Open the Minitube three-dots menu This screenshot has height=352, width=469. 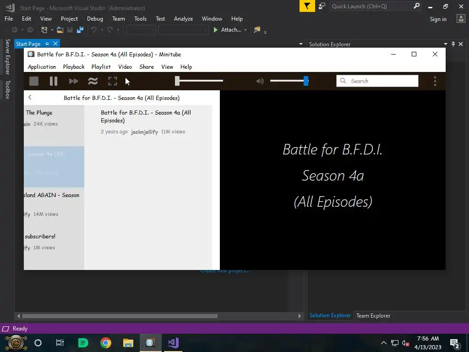[x=435, y=81]
